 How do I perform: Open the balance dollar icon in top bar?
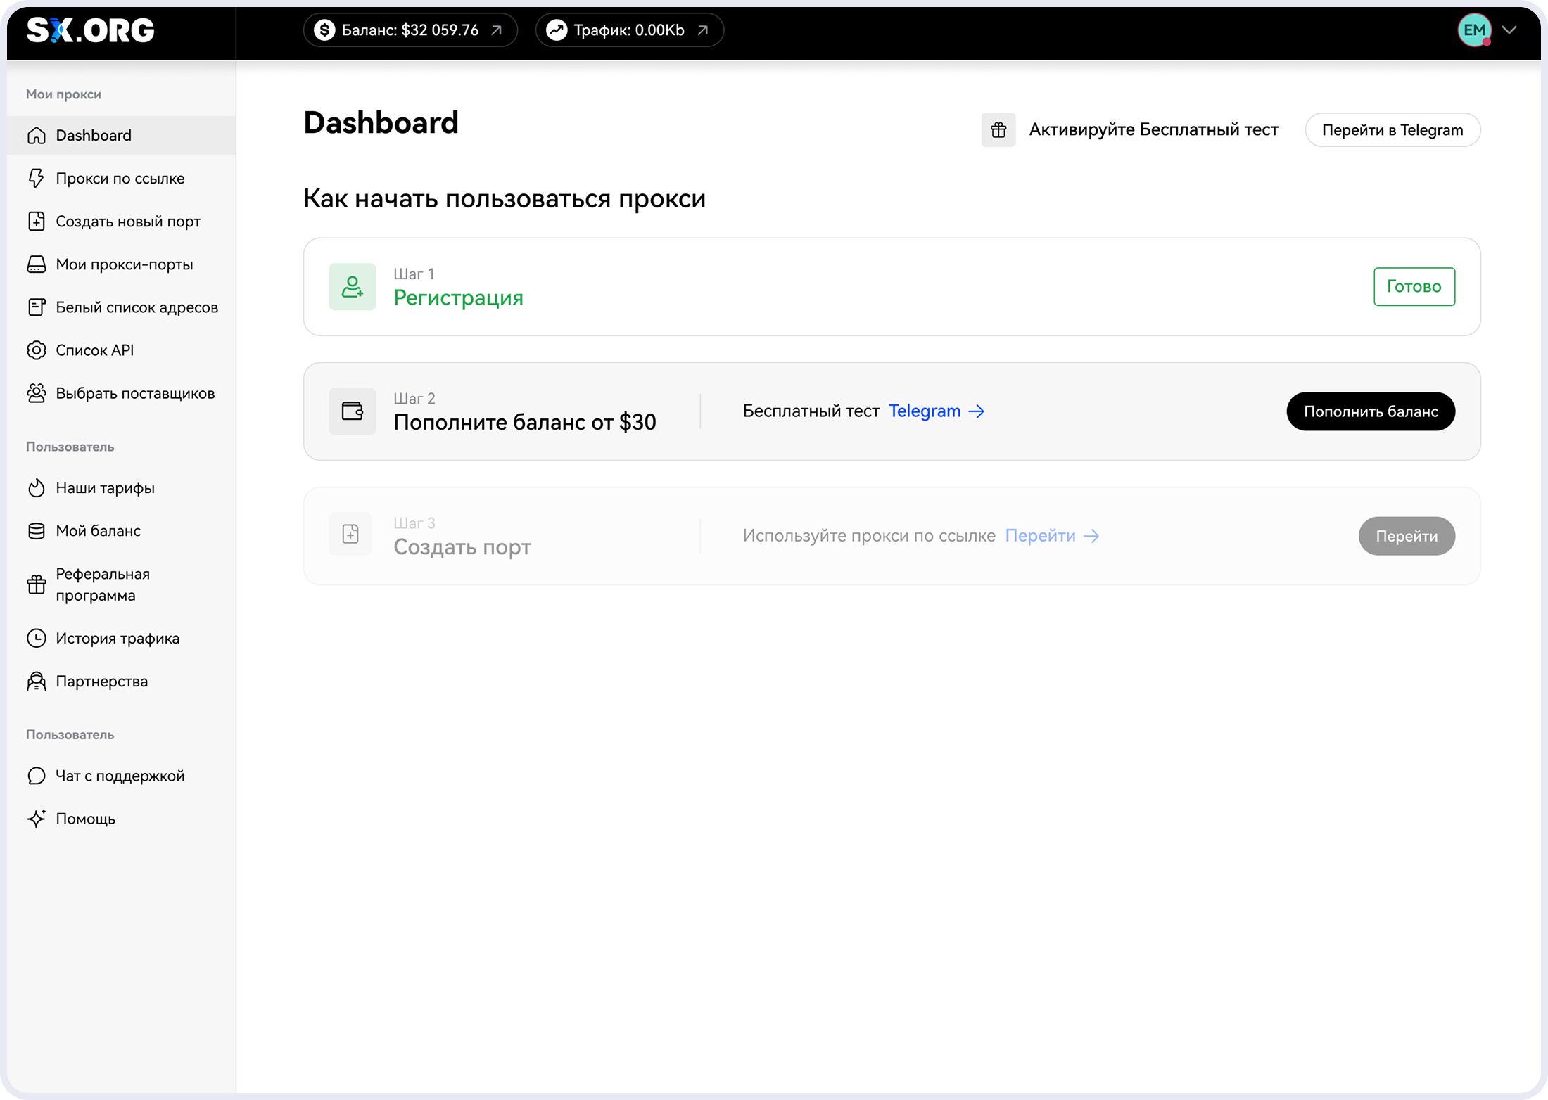324,30
